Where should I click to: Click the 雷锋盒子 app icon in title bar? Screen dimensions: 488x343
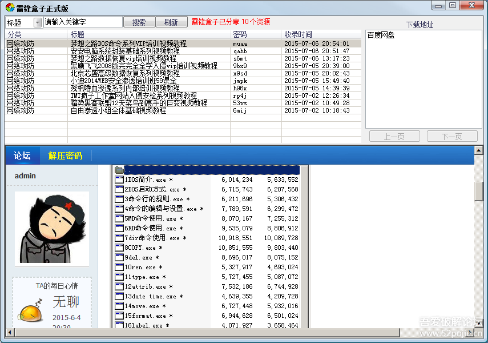(10, 8)
